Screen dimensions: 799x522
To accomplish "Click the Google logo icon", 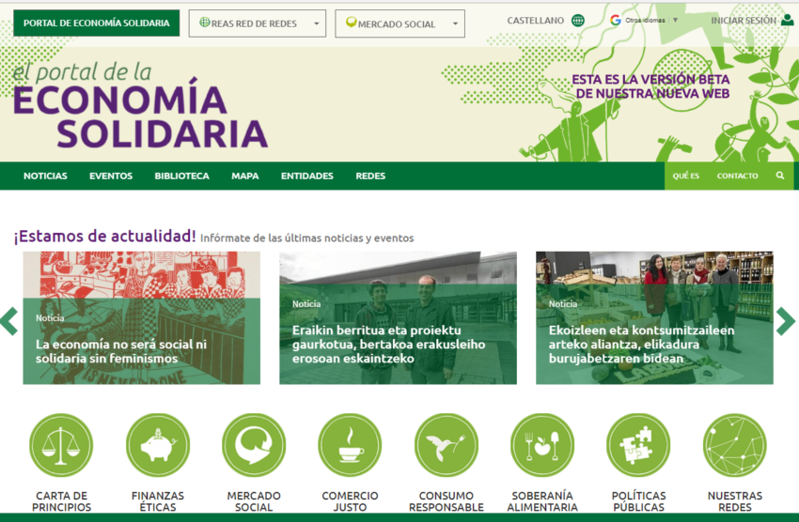I will [x=616, y=21].
